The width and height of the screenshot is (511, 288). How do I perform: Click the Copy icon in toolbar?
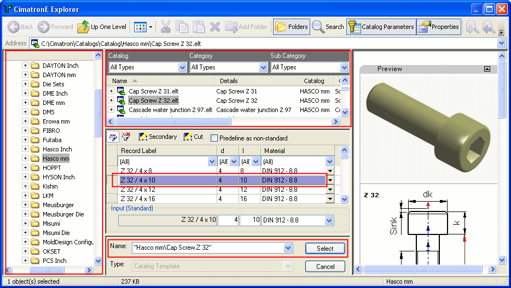click(x=182, y=27)
